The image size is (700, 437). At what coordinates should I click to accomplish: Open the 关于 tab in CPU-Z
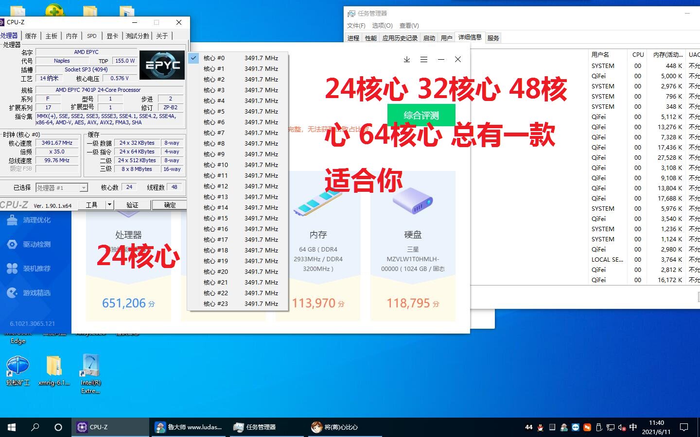(162, 36)
